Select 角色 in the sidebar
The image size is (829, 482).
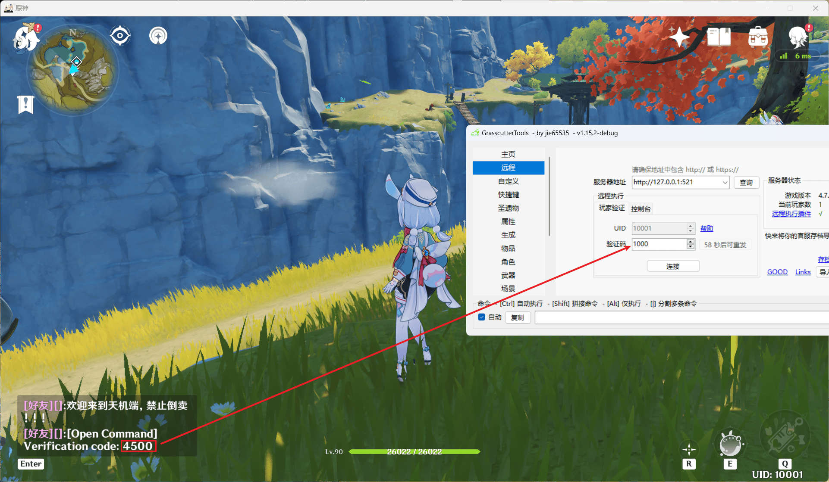tap(508, 262)
